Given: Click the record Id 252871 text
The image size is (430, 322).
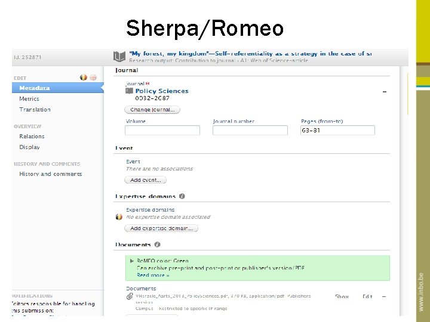Looking at the screenshot, I should [x=27, y=57].
